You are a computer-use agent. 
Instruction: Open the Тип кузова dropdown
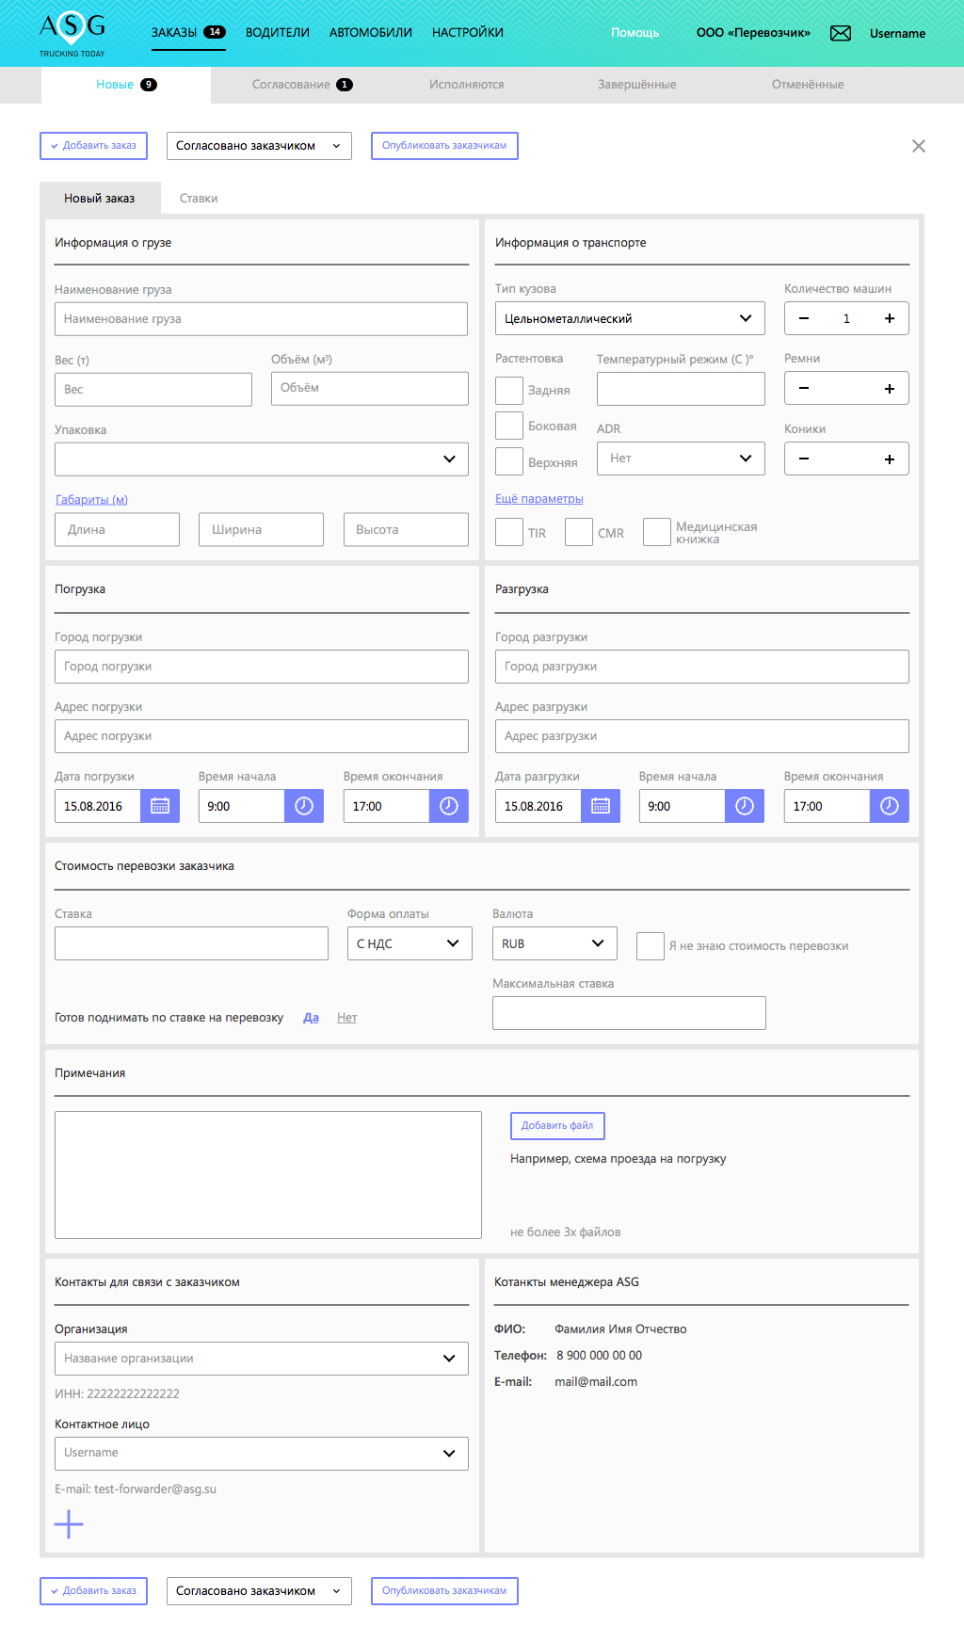click(630, 318)
